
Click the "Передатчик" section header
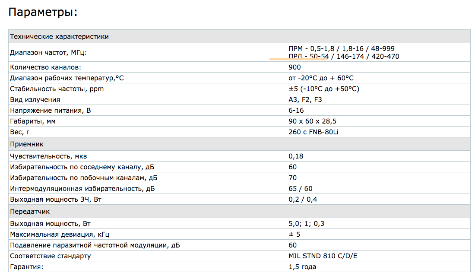tap(30, 212)
